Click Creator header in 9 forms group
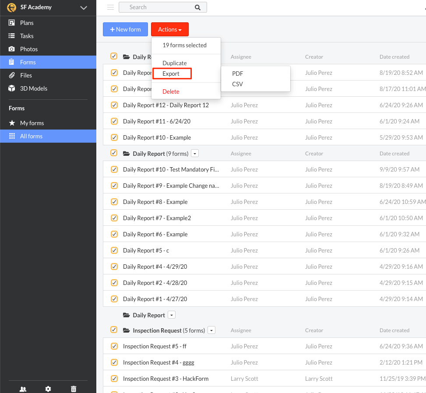Viewport: 426px width, 393px height. pyautogui.click(x=314, y=154)
